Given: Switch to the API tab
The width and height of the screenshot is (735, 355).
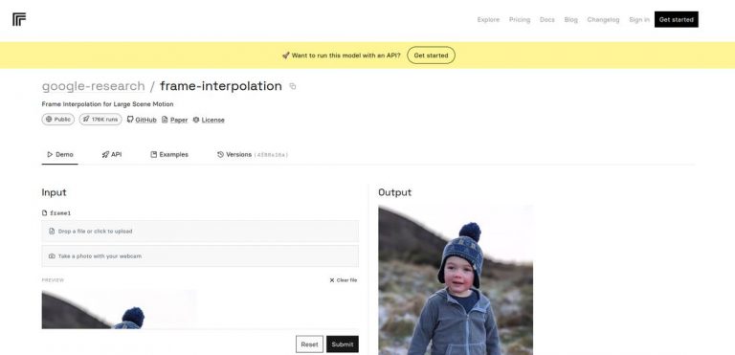Looking at the screenshot, I should 112,155.
